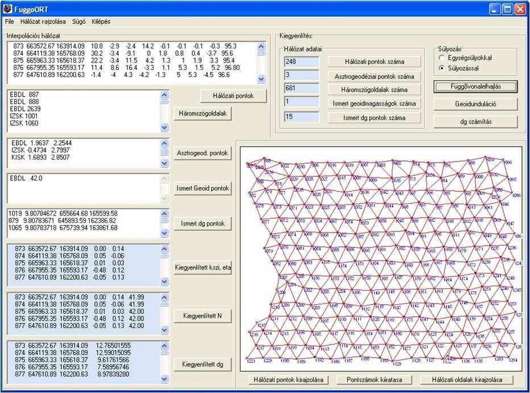Click the up arrow of the list beside Kiegyenlített kszi, eta
The image size is (530, 393).
point(164,249)
